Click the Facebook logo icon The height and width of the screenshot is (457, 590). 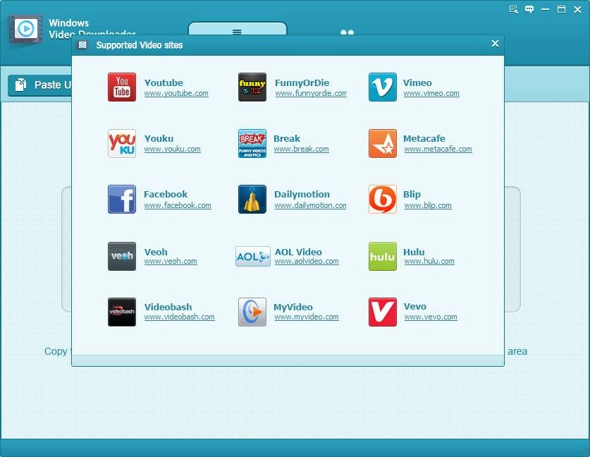pos(122,199)
